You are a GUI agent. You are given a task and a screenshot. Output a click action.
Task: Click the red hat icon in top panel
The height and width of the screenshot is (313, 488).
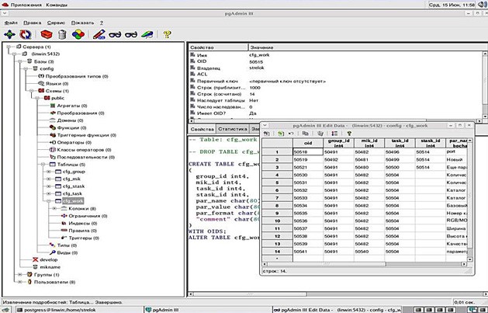(5, 5)
